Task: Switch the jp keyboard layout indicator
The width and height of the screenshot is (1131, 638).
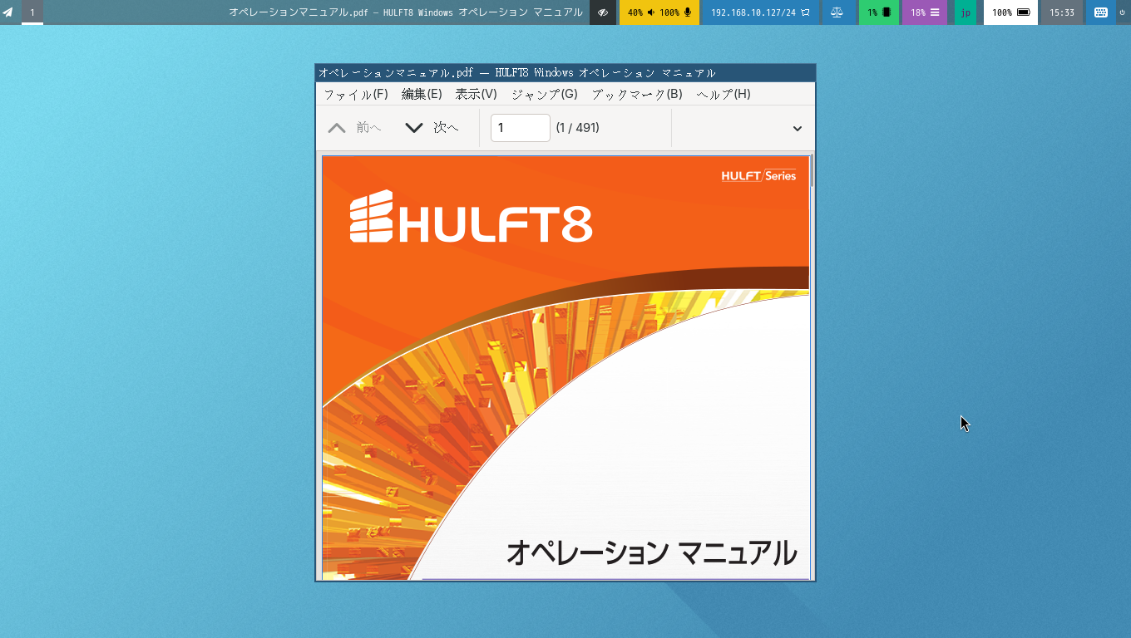Action: [966, 12]
